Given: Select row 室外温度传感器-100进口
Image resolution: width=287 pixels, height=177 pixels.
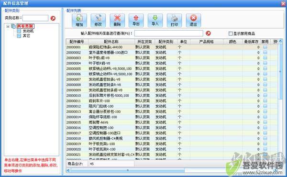Looking at the screenshot, I should [x=172, y=53].
